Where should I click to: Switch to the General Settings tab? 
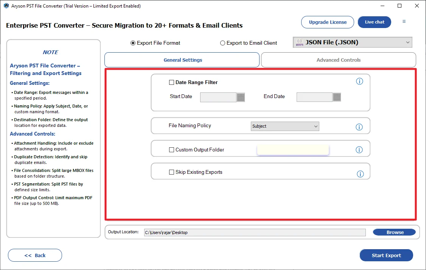click(x=182, y=60)
